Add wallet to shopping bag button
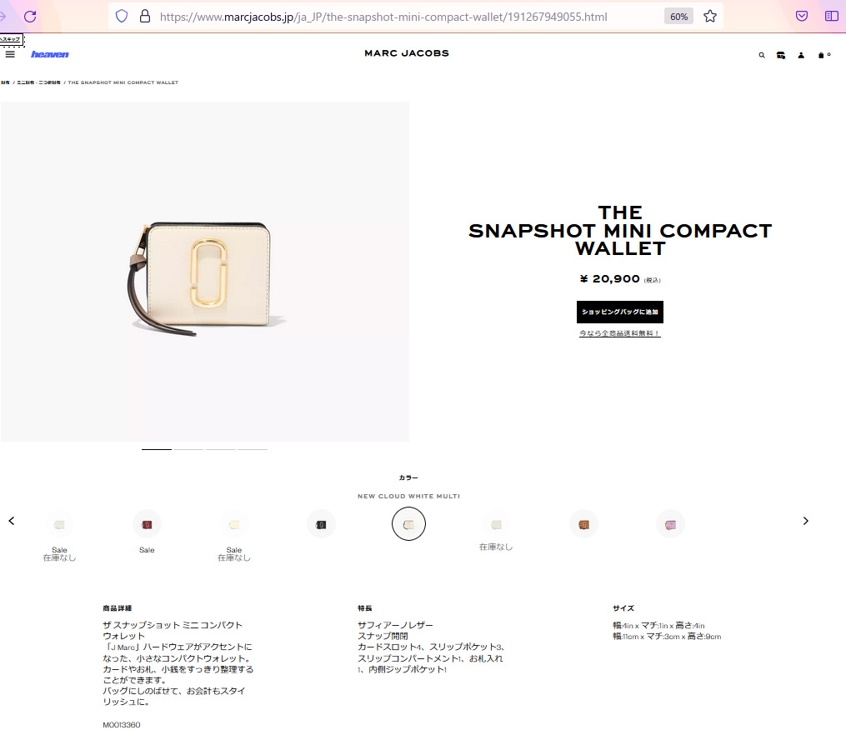 click(x=620, y=312)
